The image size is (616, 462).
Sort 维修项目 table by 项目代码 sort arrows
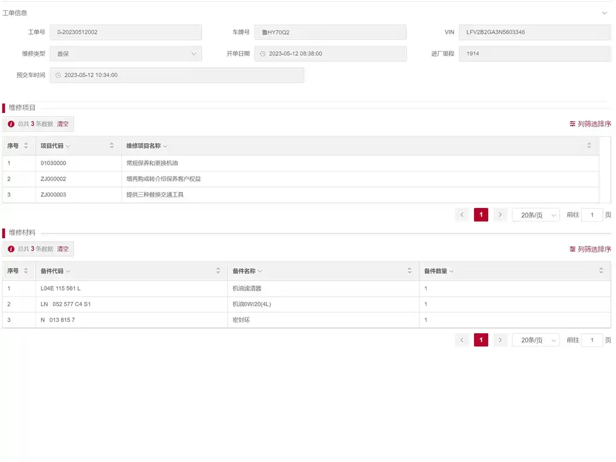(x=111, y=146)
